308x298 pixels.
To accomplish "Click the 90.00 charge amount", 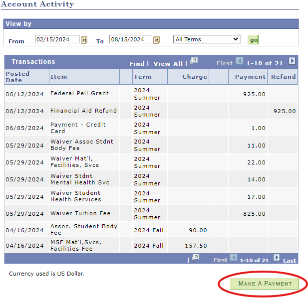I will point(198,230).
